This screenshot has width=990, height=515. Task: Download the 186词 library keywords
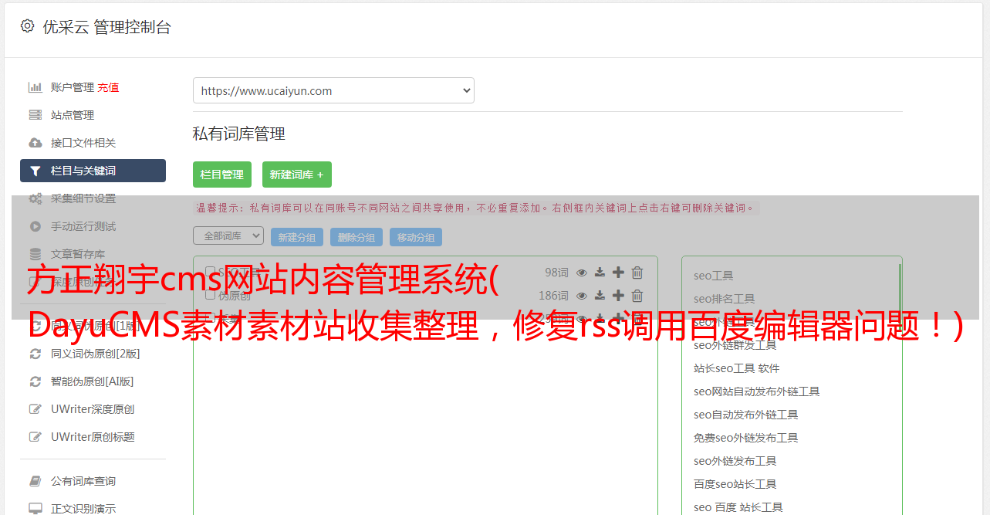[600, 296]
